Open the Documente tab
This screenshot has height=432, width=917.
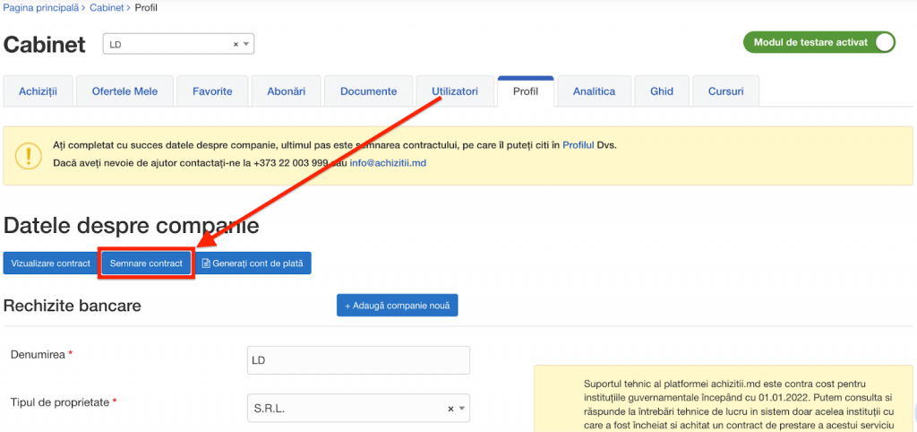[368, 91]
